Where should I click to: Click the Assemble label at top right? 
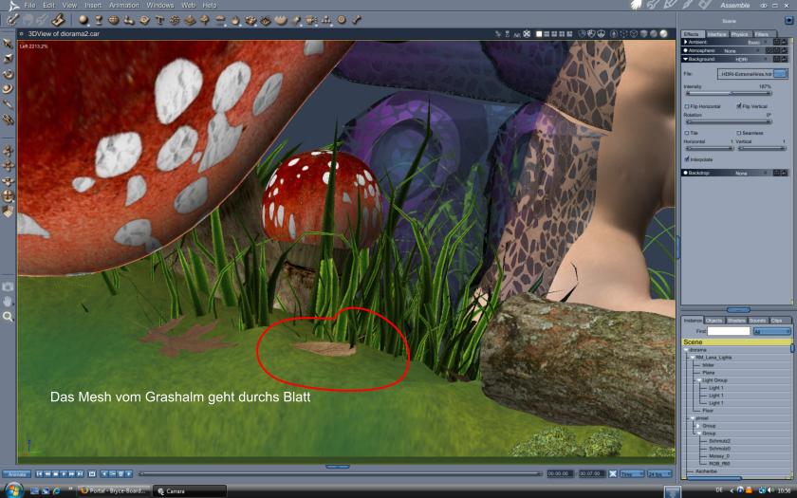point(735,5)
